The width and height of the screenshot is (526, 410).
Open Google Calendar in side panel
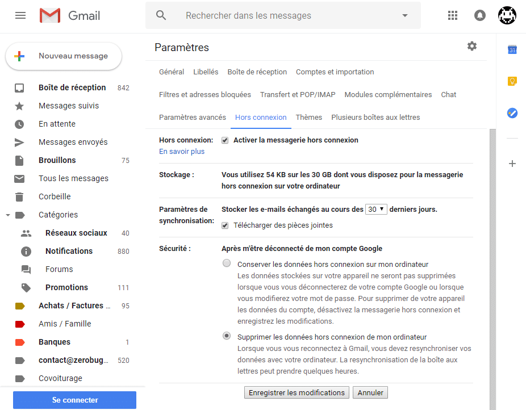(x=512, y=50)
